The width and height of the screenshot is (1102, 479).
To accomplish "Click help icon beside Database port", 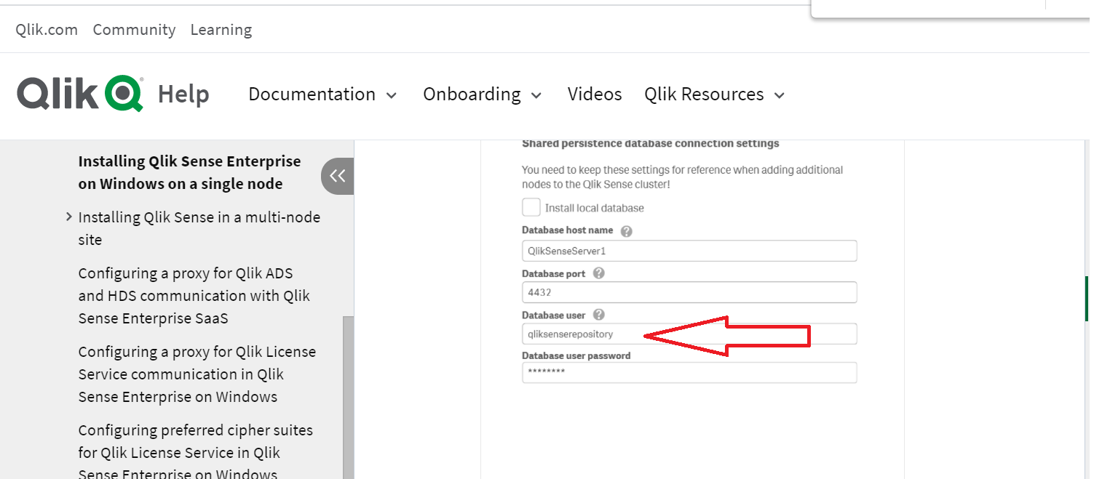I will pyautogui.click(x=598, y=273).
